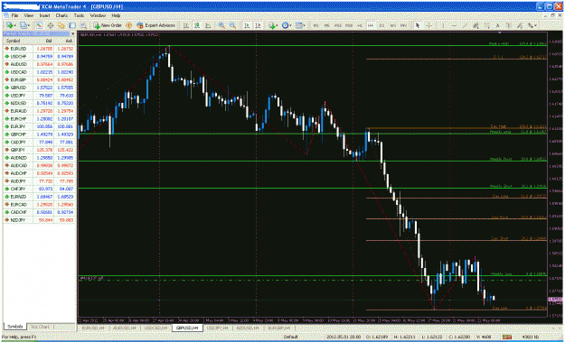Select the Text Label tool
This screenshot has height=342, width=565.
click(x=509, y=25)
